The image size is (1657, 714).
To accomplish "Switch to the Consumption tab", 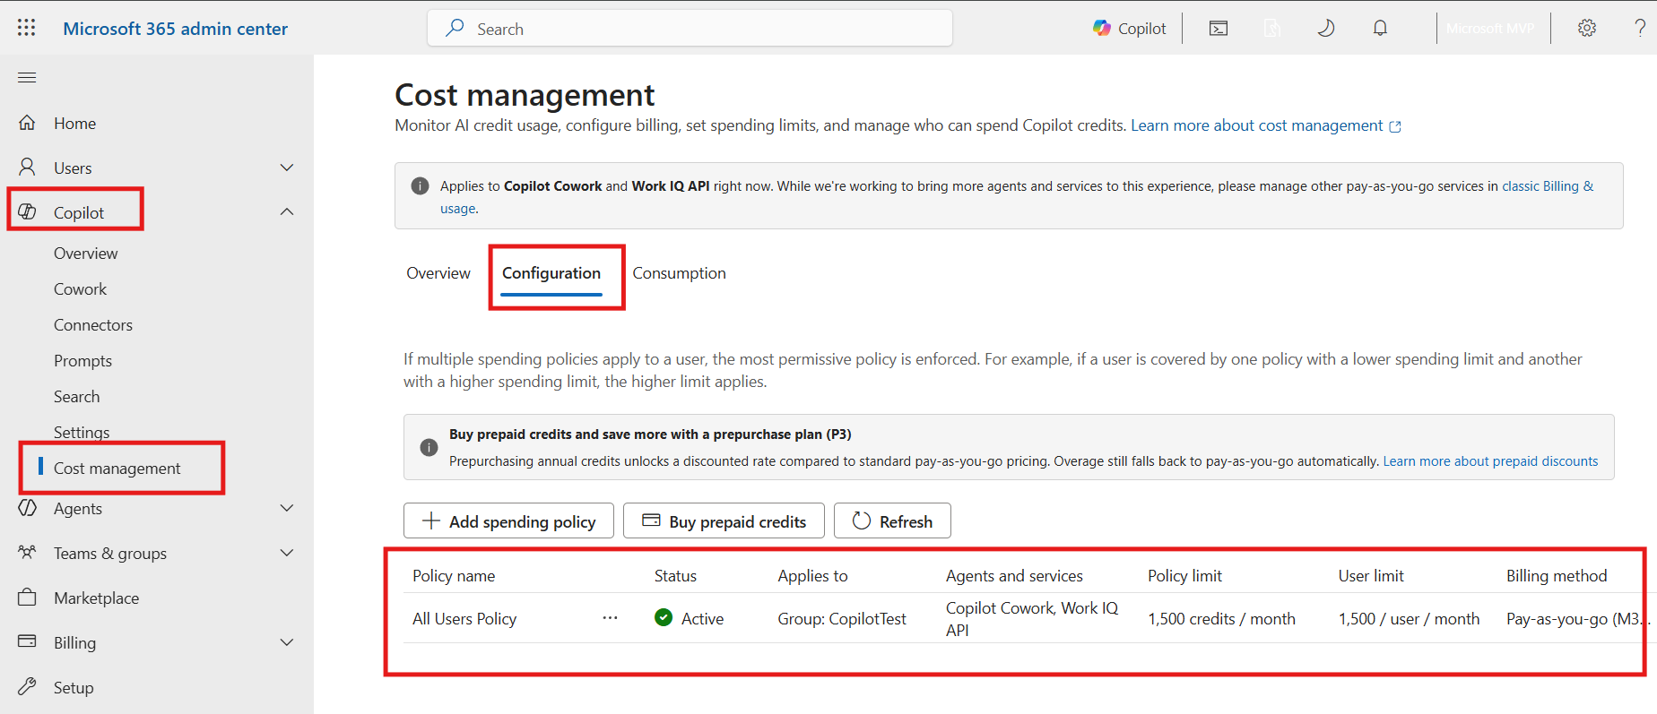I will [x=680, y=273].
